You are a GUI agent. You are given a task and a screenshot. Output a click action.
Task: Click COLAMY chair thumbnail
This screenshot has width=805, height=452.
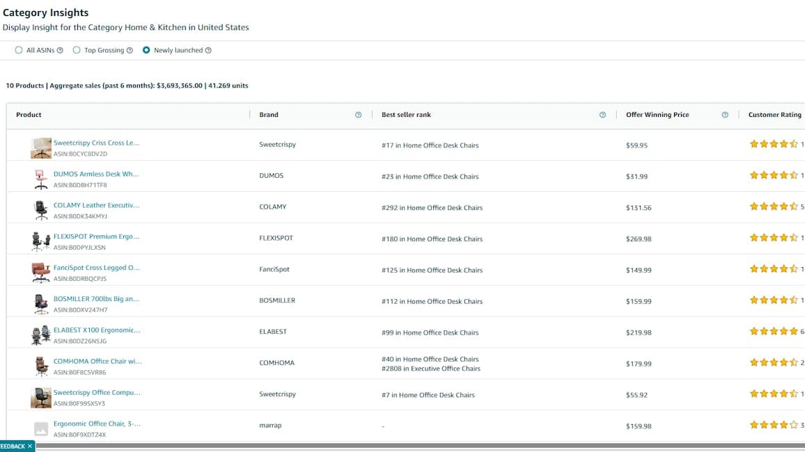coord(41,211)
